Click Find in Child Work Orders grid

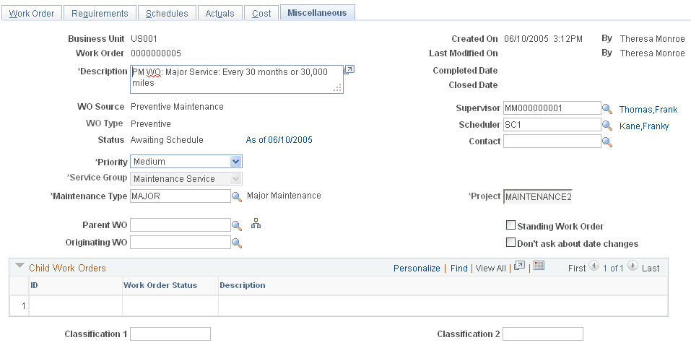click(459, 268)
